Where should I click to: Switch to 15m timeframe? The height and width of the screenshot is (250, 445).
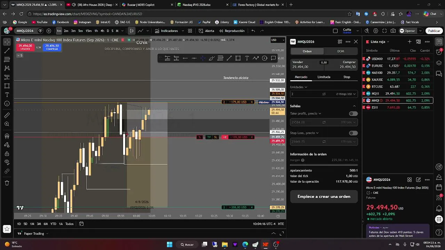[89, 31]
